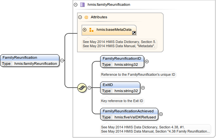Click the hmis:fiveValDKRefused type value
Viewport: 216px width, 138px height.
[x=135, y=117]
